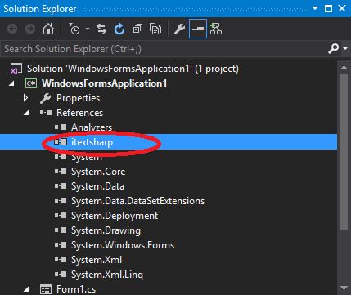Maximize the Solution Explorer panel

(x=329, y=9)
